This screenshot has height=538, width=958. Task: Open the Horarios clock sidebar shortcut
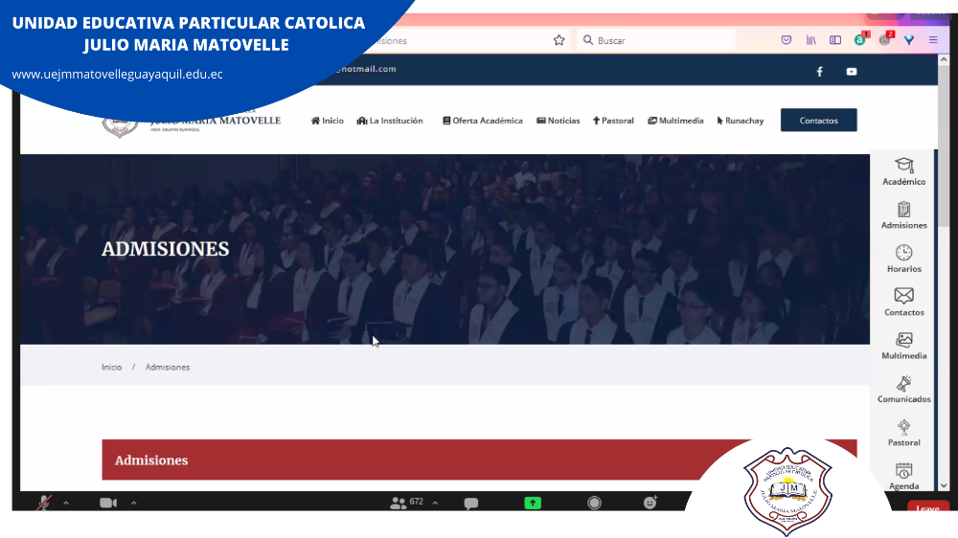click(903, 258)
